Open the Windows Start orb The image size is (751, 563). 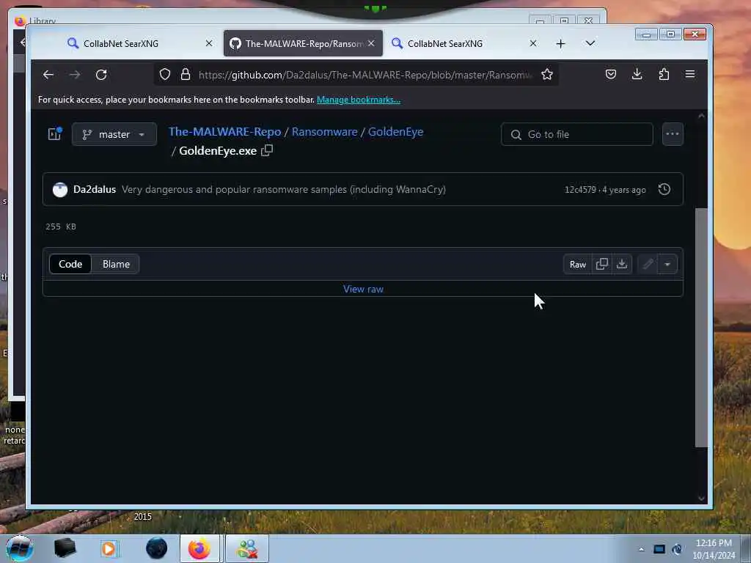coord(19,548)
